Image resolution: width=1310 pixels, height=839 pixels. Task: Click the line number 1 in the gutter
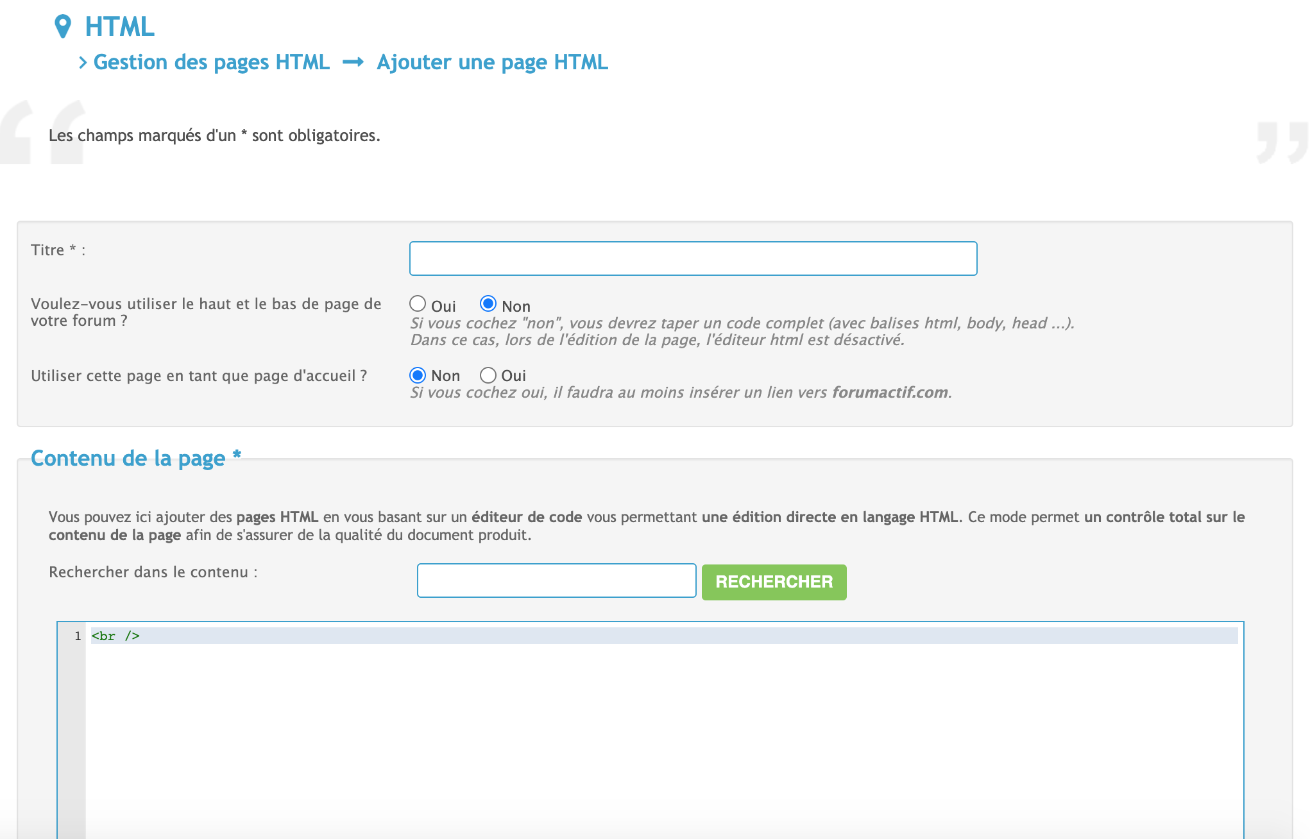click(78, 636)
